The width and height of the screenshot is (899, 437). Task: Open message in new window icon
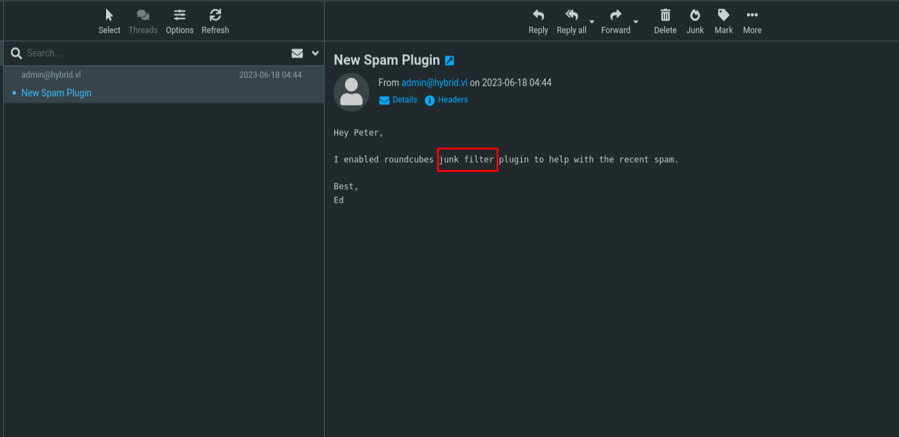tap(450, 61)
